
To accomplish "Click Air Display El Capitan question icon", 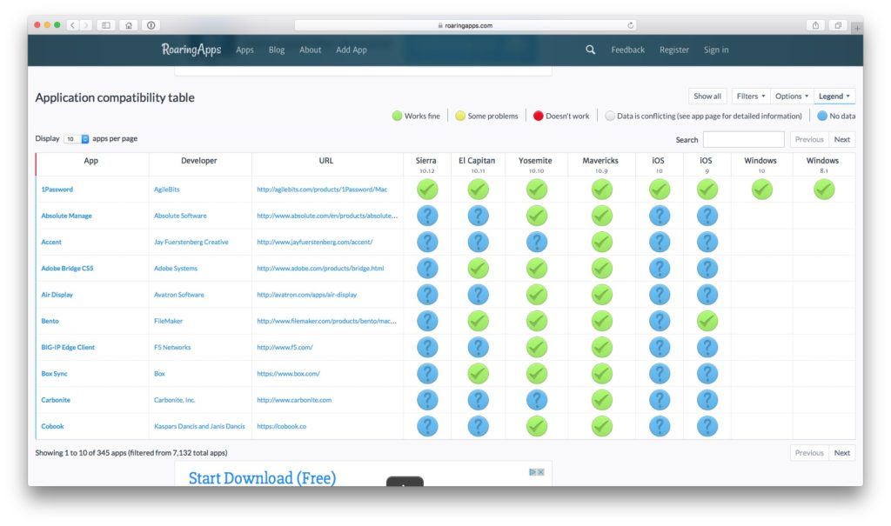I will click(478, 295).
